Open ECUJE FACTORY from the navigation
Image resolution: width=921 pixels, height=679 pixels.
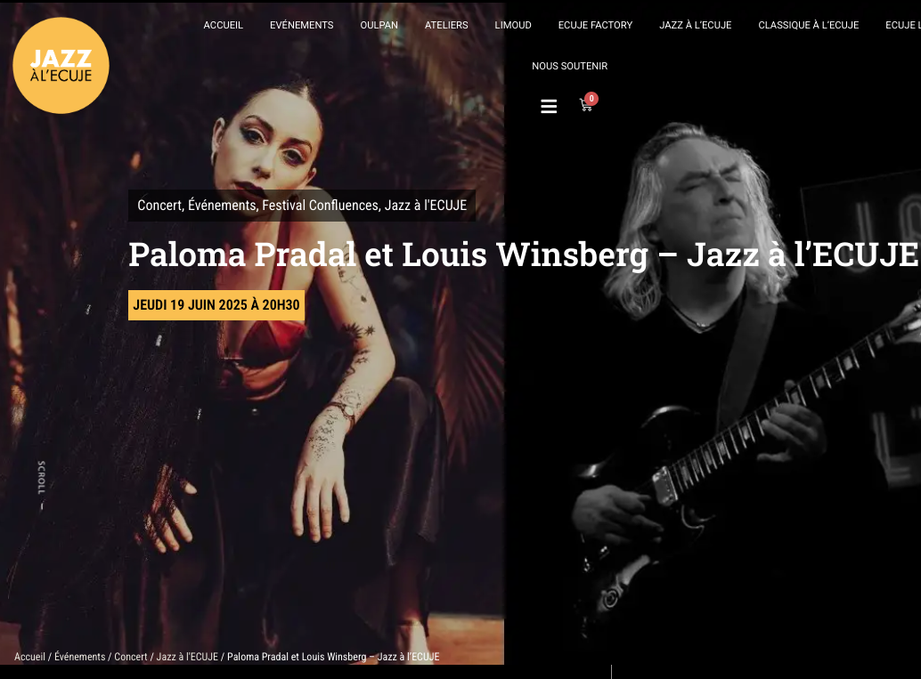click(595, 25)
